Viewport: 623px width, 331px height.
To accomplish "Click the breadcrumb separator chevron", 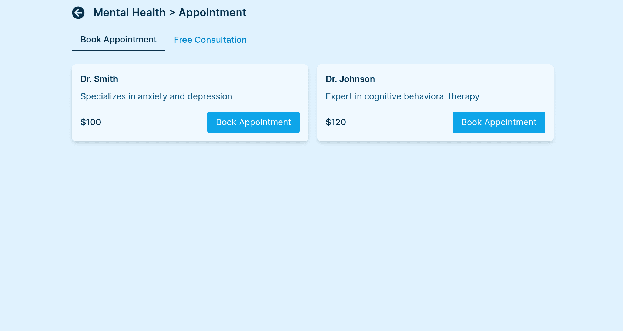I will pos(172,13).
